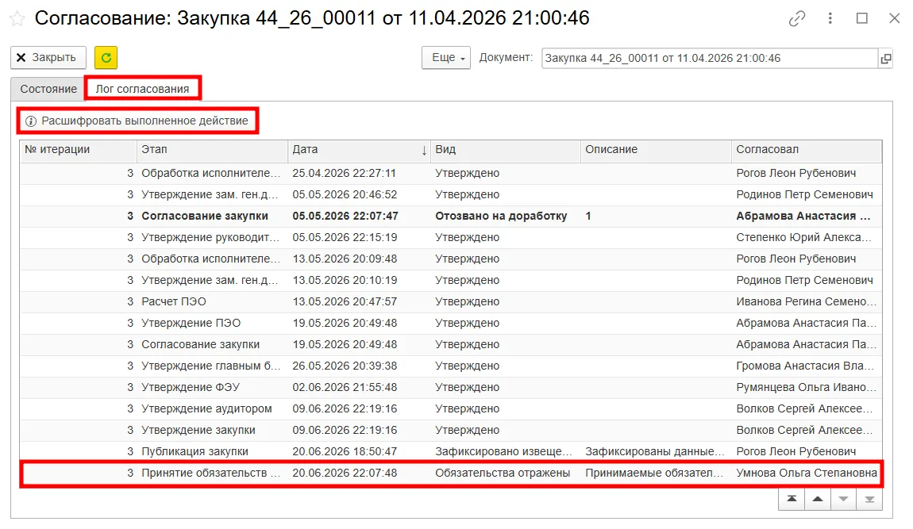
Task: Click into the Документ input field
Action: pyautogui.click(x=709, y=58)
